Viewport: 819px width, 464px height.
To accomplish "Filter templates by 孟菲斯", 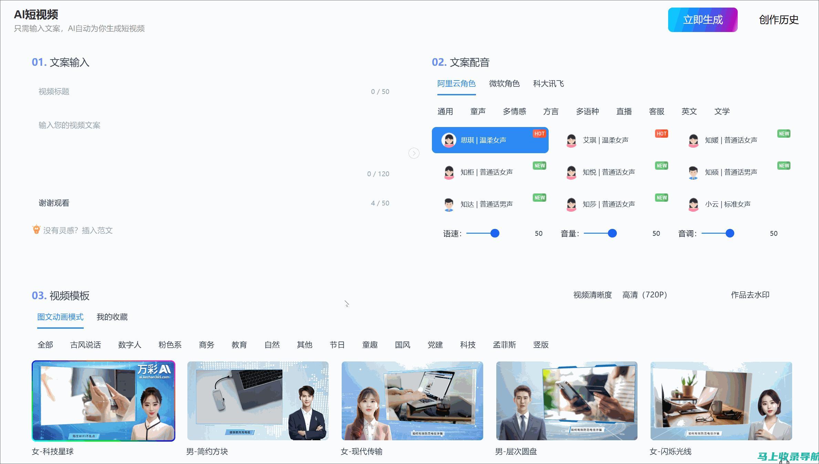I will click(504, 345).
